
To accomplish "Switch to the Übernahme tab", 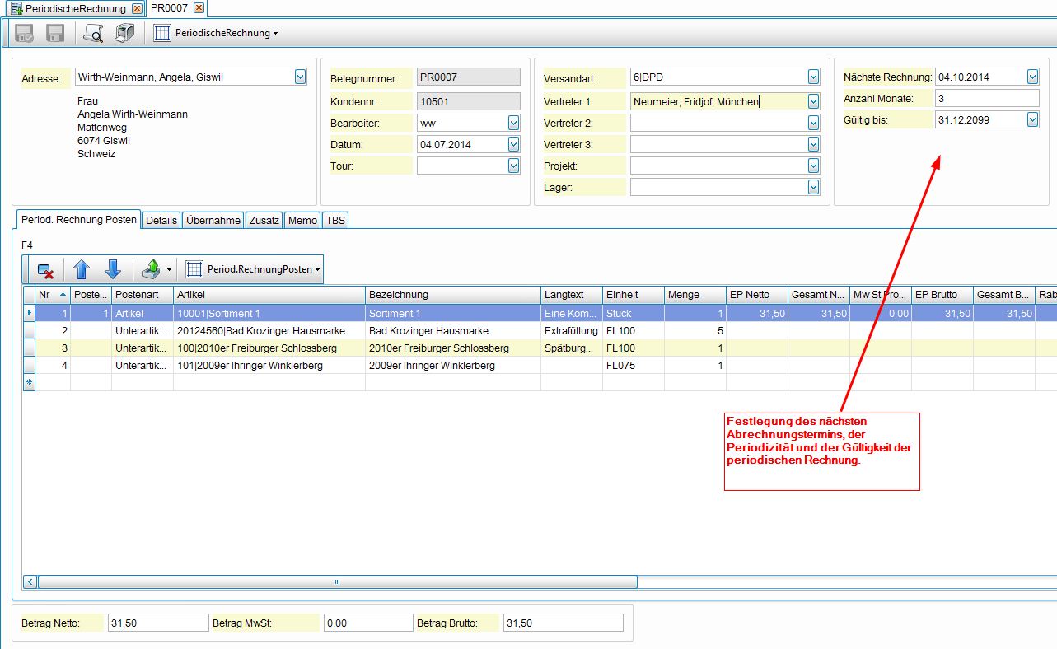I will click(213, 220).
